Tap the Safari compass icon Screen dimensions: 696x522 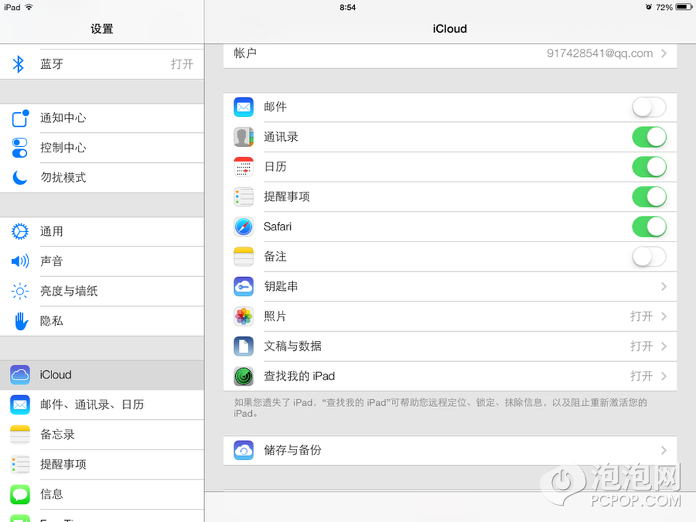[244, 227]
